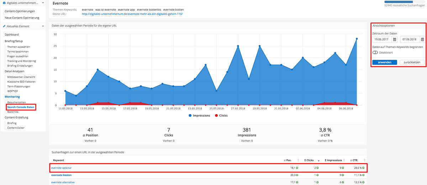This screenshot has height=185, width=427.
Task: Toggle the Impressions legend series
Action: point(199,116)
